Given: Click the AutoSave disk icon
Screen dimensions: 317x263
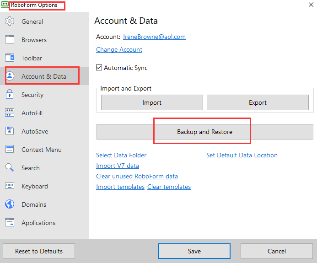Looking at the screenshot, I should point(10,131).
